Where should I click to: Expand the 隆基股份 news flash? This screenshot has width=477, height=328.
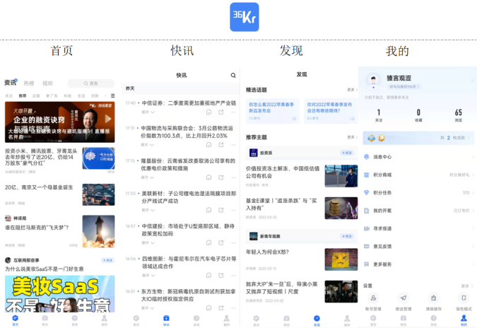147,177
